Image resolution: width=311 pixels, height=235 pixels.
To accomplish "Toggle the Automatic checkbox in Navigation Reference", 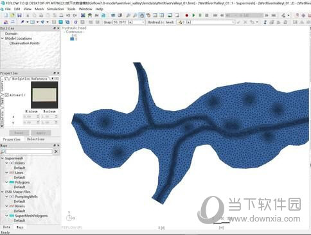I will pyautogui.click(x=6, y=95).
